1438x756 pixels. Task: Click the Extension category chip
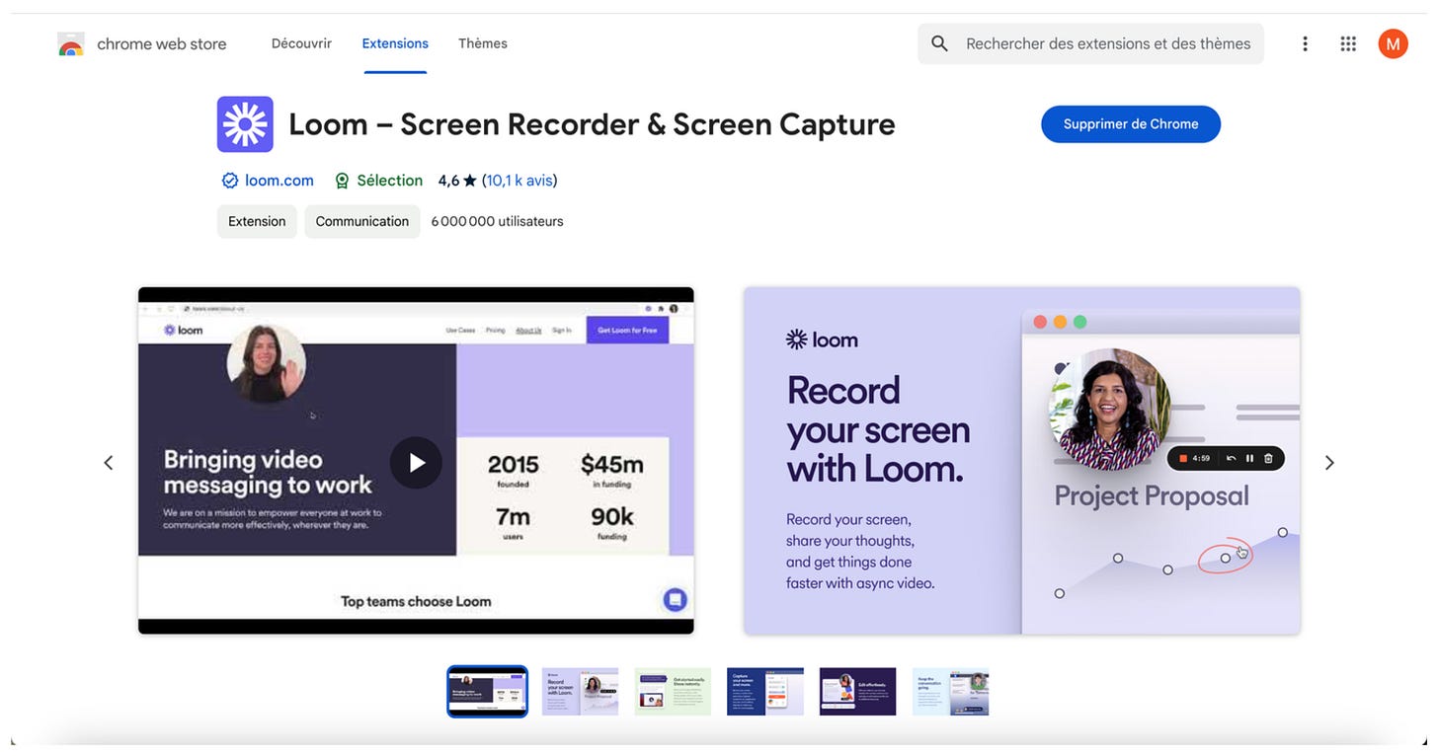click(257, 221)
